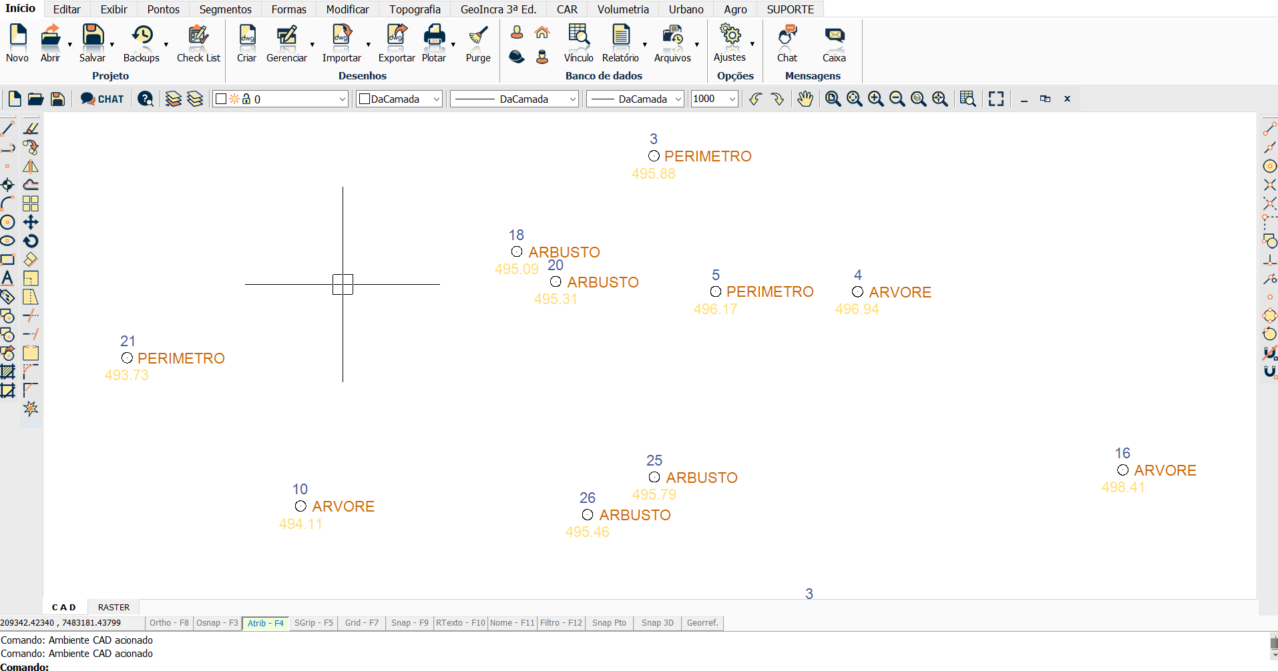This screenshot has width=1278, height=671.
Task: Expand the DaCamada linetype dropdown
Action: click(x=573, y=99)
